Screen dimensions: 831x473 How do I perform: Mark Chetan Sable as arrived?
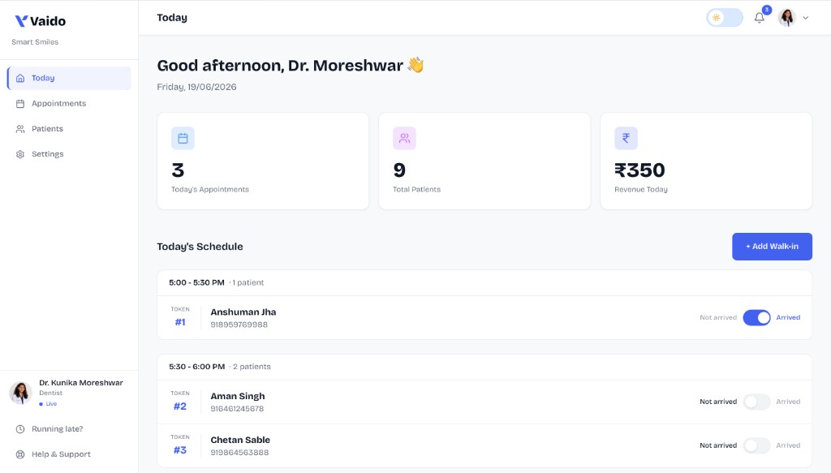tap(756, 445)
